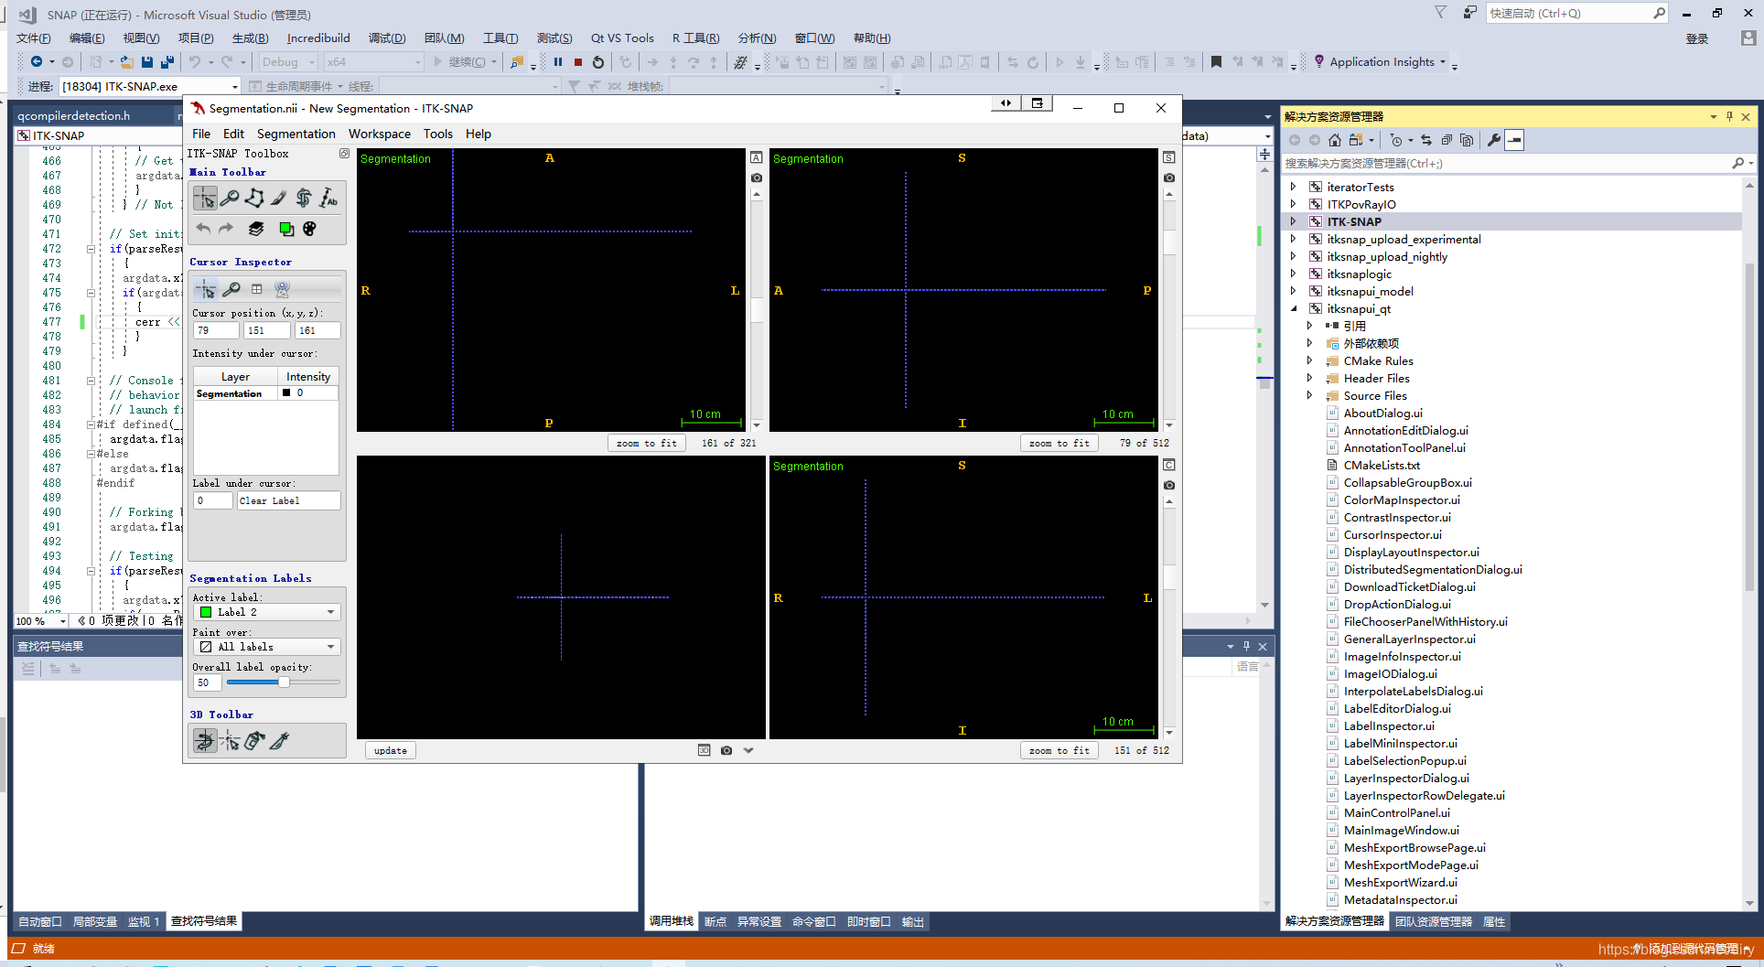
Task: Click zoom to fit under the axial view
Action: [646, 442]
